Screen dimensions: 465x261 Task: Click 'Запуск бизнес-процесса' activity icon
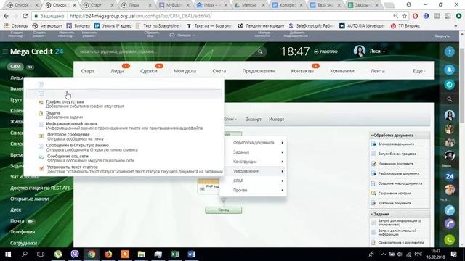[x=373, y=154]
